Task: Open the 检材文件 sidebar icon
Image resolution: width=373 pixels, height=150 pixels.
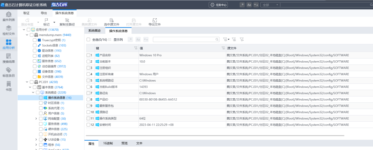Action: click(9, 30)
